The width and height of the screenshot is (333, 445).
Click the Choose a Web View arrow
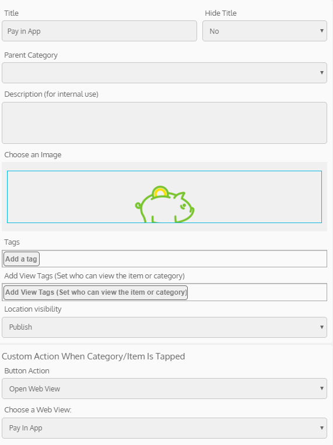322,428
